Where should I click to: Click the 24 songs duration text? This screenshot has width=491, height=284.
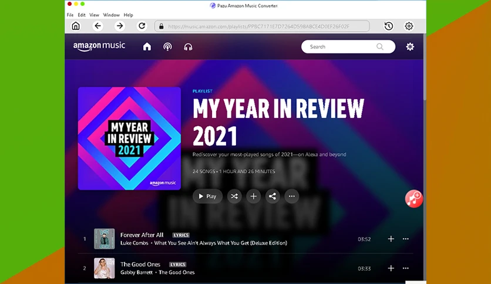click(x=234, y=171)
